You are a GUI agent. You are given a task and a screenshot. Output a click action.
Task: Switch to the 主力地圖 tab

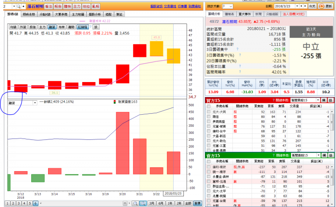[78, 14]
